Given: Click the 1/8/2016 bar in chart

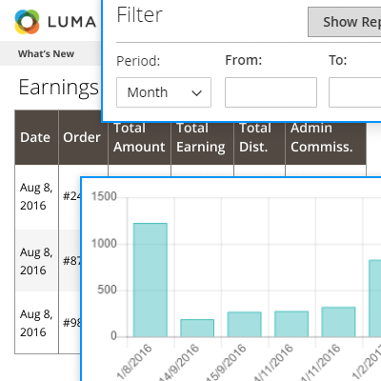Looking at the screenshot, I should [x=150, y=280].
